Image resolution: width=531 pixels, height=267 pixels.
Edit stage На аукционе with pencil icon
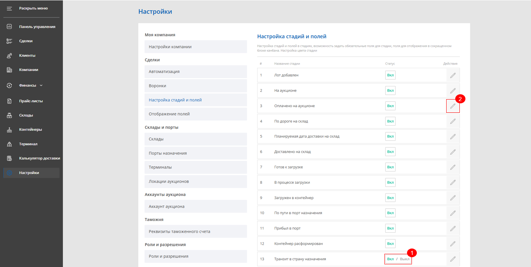[453, 91]
